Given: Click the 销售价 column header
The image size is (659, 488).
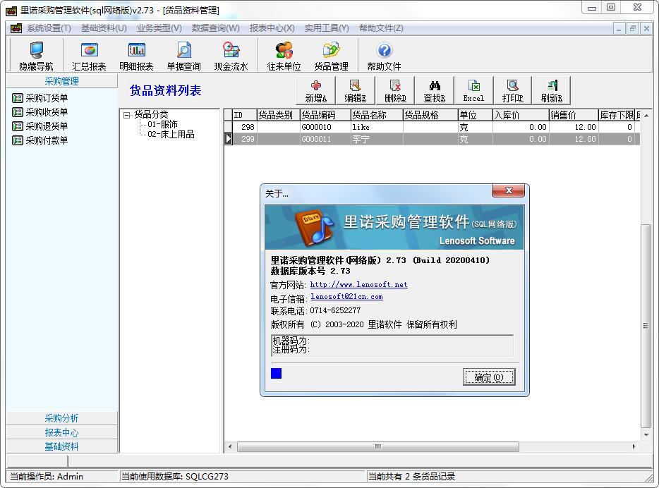Looking at the screenshot, I should (x=573, y=115).
